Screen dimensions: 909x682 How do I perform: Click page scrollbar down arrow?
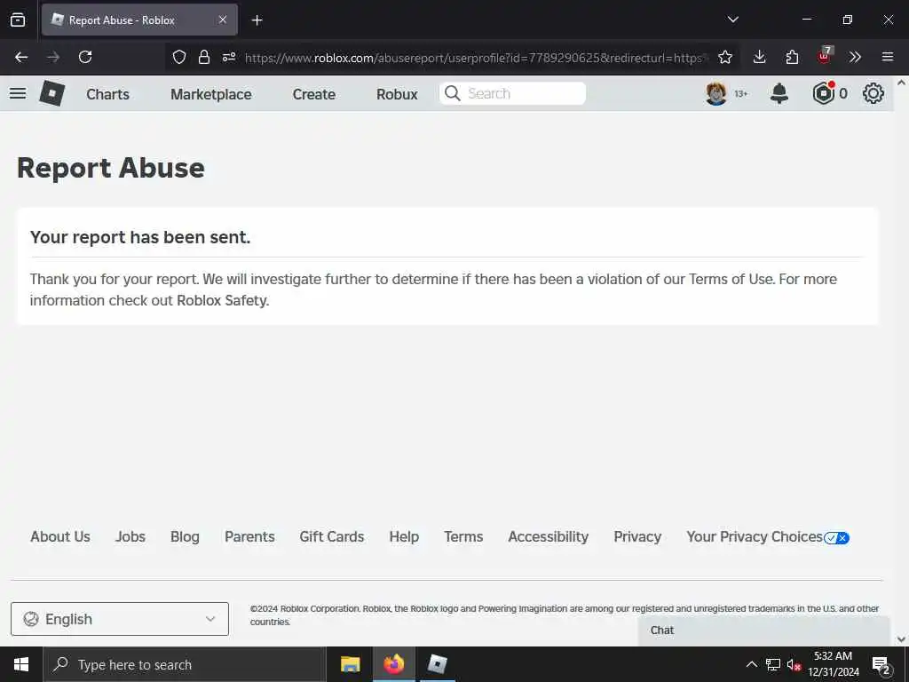coord(902,639)
